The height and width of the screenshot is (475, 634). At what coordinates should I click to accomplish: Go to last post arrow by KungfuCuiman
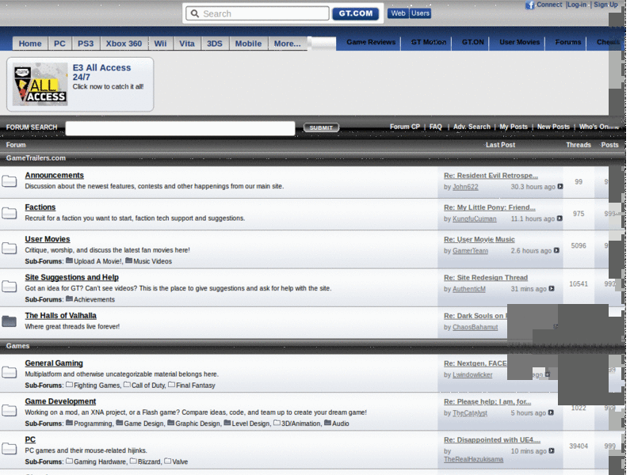(x=560, y=218)
